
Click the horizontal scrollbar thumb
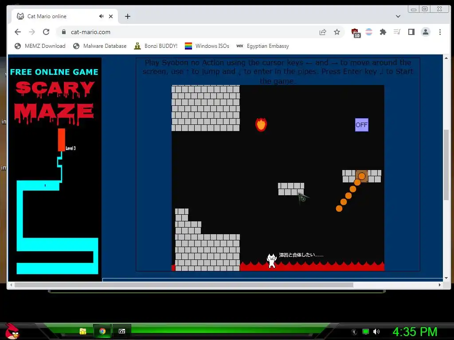click(184, 285)
